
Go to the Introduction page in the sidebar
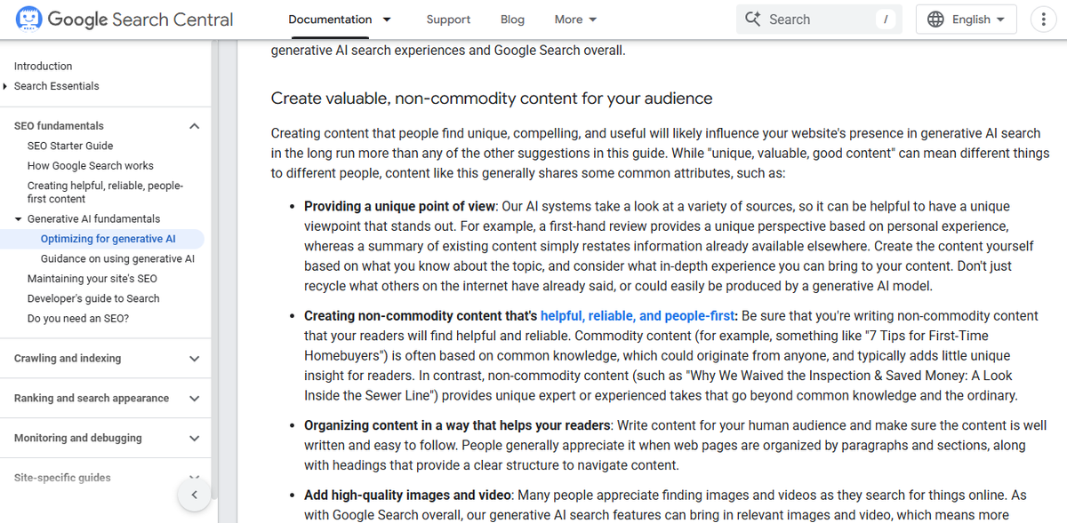43,67
